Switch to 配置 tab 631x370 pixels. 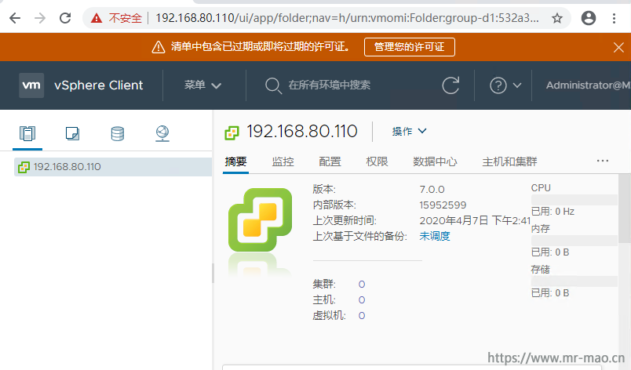tap(330, 161)
